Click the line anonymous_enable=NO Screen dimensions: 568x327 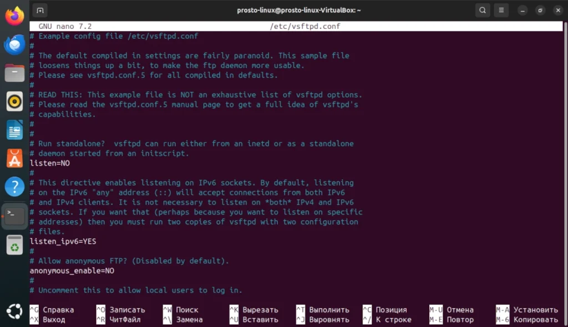(72, 271)
